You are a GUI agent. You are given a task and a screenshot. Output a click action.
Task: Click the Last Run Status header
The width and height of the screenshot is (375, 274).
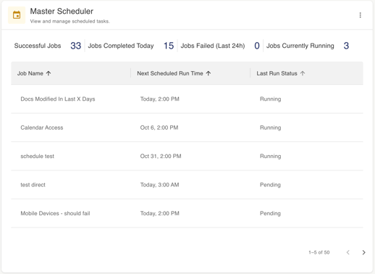click(277, 73)
